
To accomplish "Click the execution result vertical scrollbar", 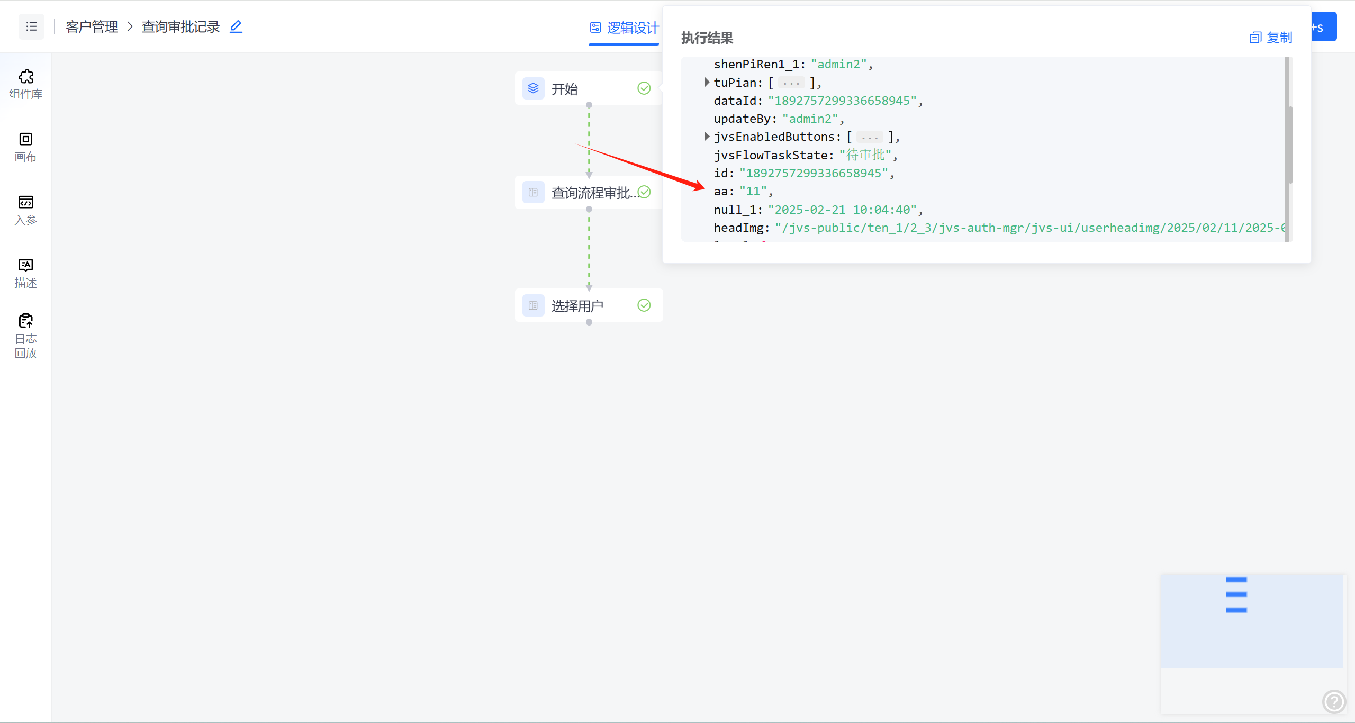I will click(x=1290, y=145).
